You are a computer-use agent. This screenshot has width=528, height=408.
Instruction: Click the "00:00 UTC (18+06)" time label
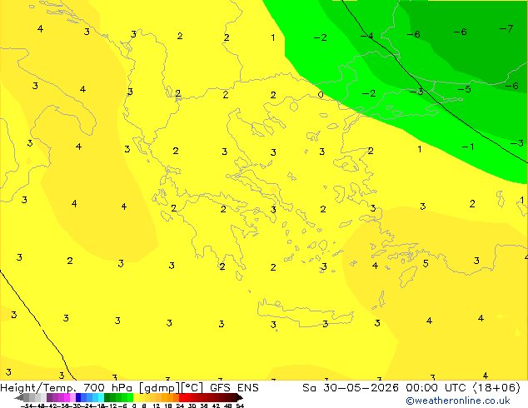[x=463, y=388]
